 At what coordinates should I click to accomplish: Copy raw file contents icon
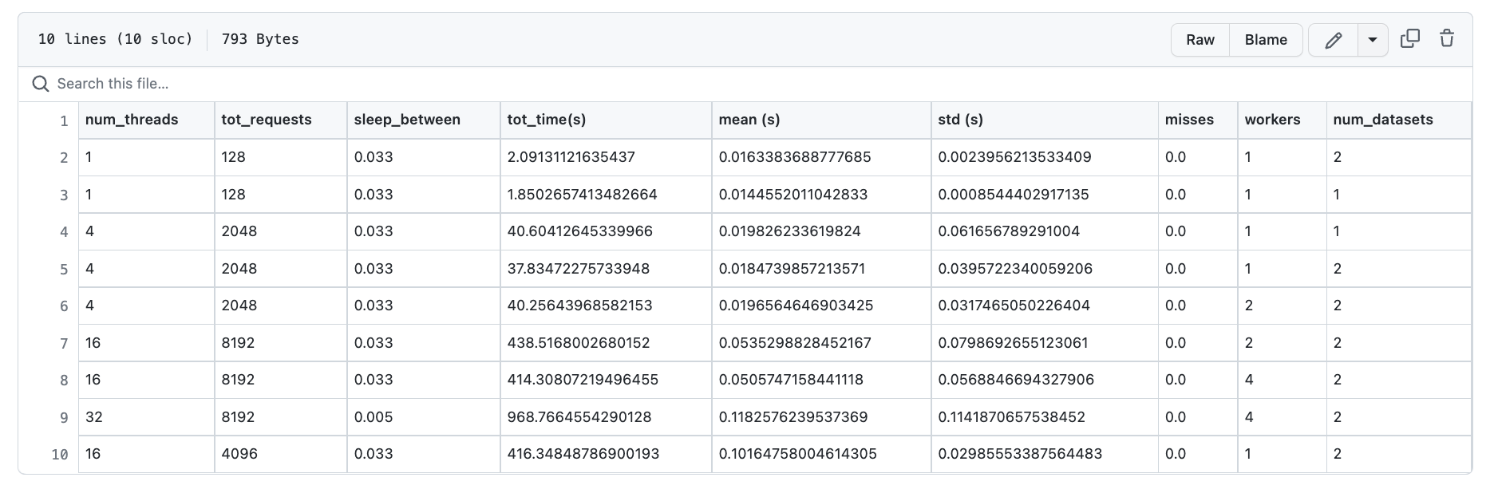pyautogui.click(x=1410, y=39)
